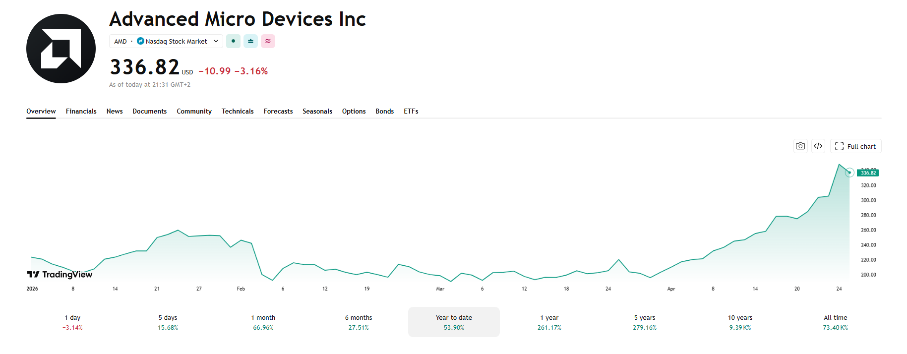Click the 2026 label on the time axis

click(x=32, y=289)
